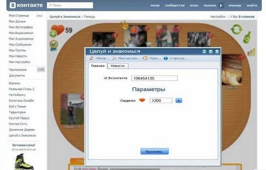
Task: Open the люди link in the header
Action: 155,5
